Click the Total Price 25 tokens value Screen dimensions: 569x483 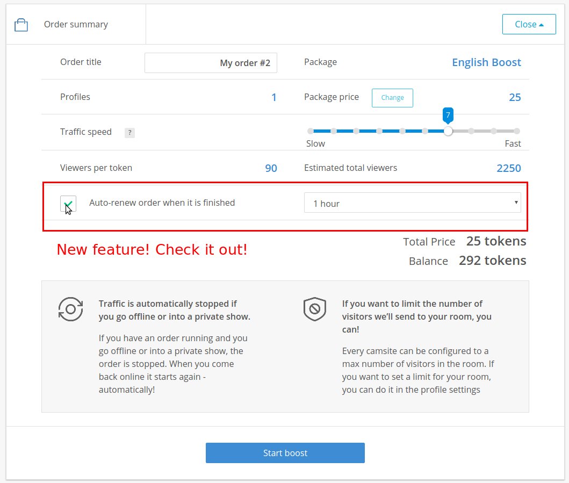coord(496,241)
